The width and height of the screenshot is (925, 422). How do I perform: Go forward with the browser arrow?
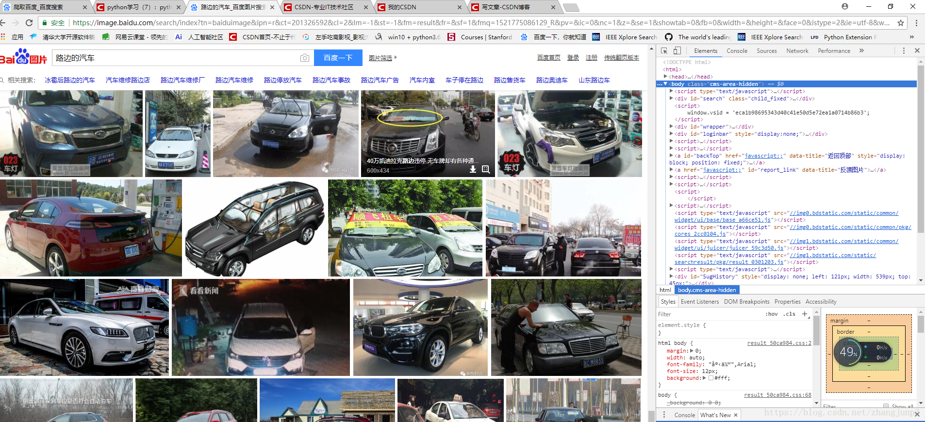[x=16, y=23]
